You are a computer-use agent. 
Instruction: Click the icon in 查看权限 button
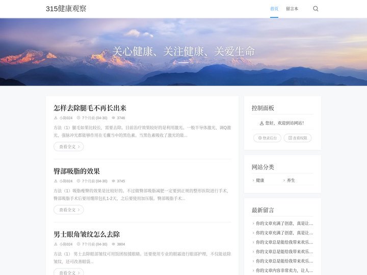click(x=290, y=138)
